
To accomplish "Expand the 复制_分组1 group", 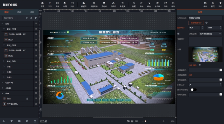I will point(4,61).
